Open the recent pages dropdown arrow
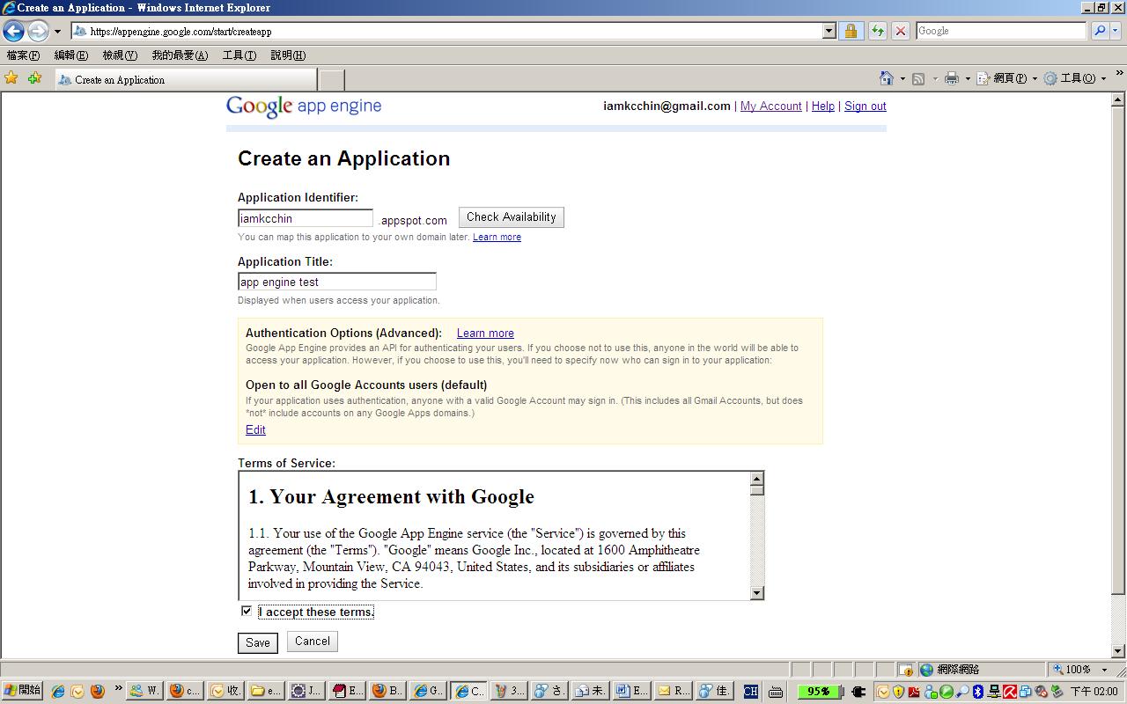The image size is (1127, 704). click(57, 31)
